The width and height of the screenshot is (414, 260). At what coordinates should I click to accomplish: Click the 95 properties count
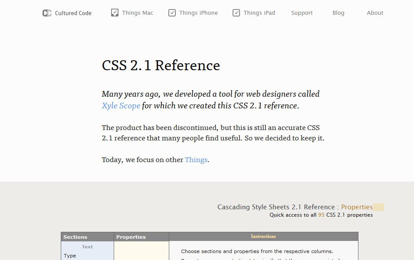[321, 214]
